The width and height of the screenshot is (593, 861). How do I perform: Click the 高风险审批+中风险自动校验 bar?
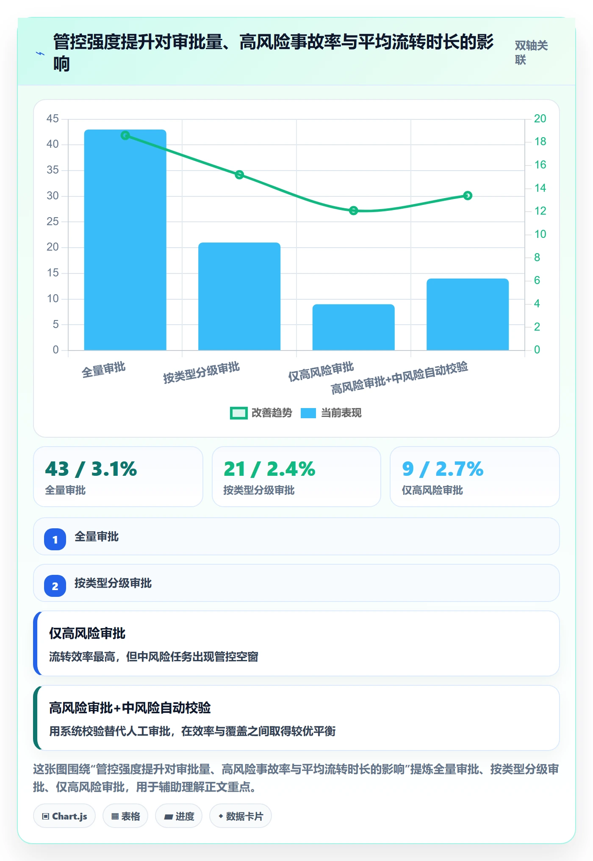(x=468, y=315)
